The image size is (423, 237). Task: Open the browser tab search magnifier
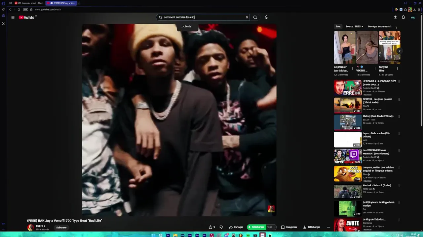[x=405, y=3]
